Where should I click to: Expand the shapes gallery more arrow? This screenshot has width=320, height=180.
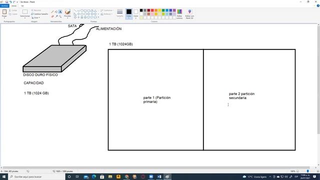98,17
